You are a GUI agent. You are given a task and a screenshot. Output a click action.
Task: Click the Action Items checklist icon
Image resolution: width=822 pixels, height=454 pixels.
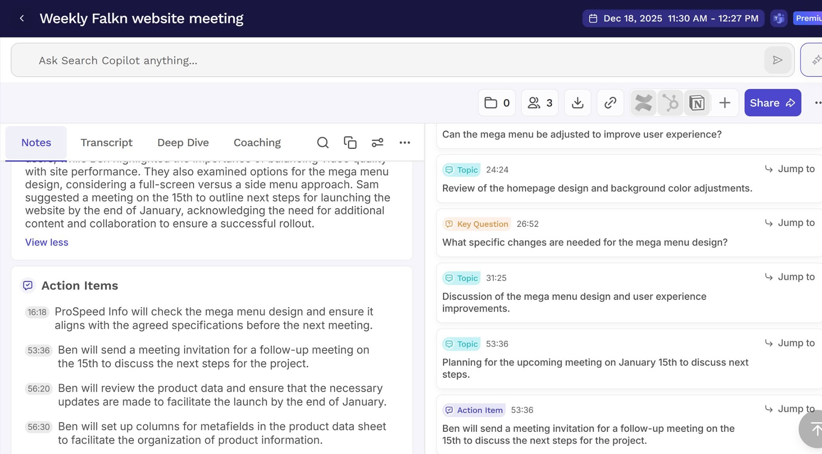tap(28, 286)
